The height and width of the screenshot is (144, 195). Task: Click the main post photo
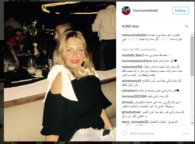tap(60, 71)
